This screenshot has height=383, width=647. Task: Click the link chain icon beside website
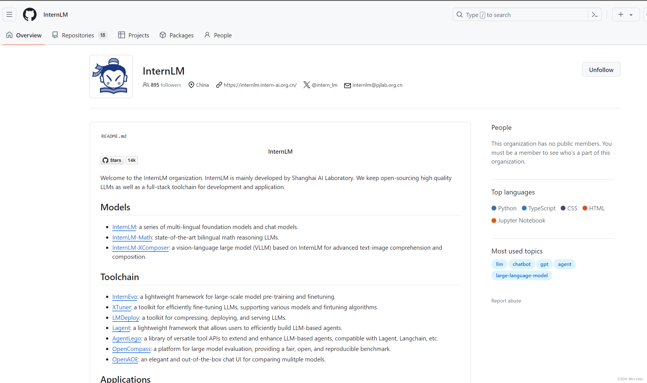click(219, 85)
